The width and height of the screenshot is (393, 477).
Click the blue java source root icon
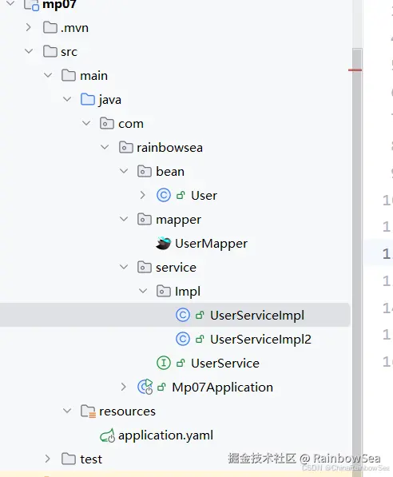coord(88,99)
